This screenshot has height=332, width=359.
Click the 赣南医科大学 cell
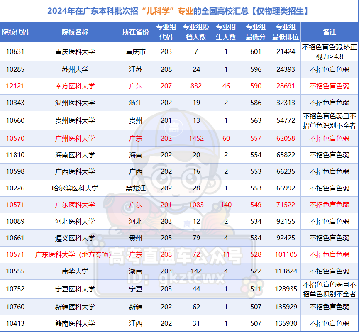(x=75, y=324)
